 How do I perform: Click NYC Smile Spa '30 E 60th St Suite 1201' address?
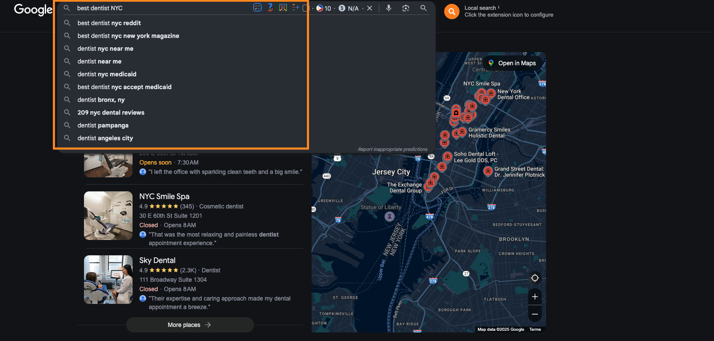171,216
